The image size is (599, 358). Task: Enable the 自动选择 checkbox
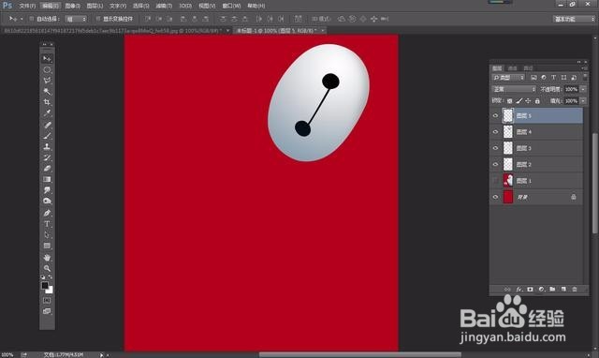point(31,19)
